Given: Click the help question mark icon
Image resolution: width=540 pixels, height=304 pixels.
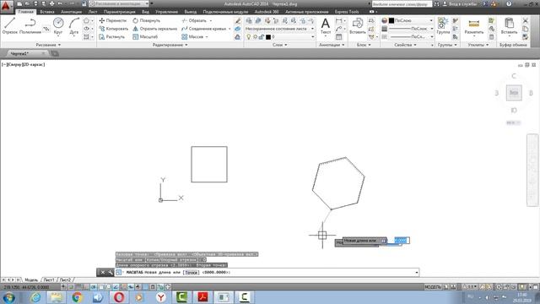Looking at the screenshot, I should [x=509, y=3].
